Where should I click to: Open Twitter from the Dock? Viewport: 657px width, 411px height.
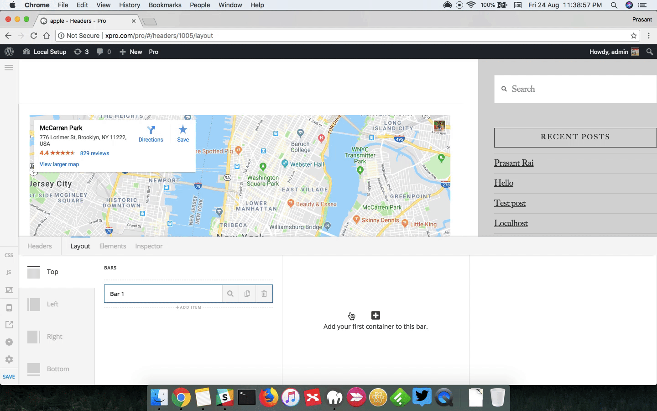pyautogui.click(x=422, y=397)
